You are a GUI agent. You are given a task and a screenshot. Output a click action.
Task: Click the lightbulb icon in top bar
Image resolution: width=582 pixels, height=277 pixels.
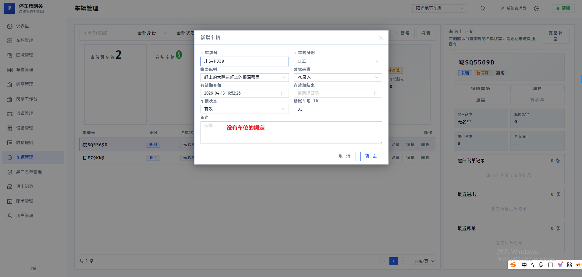tap(482, 8)
